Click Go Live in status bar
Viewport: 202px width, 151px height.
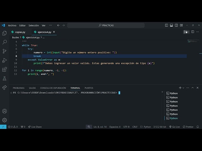[174, 127]
